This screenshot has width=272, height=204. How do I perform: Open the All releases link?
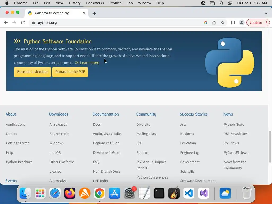coord(58,124)
